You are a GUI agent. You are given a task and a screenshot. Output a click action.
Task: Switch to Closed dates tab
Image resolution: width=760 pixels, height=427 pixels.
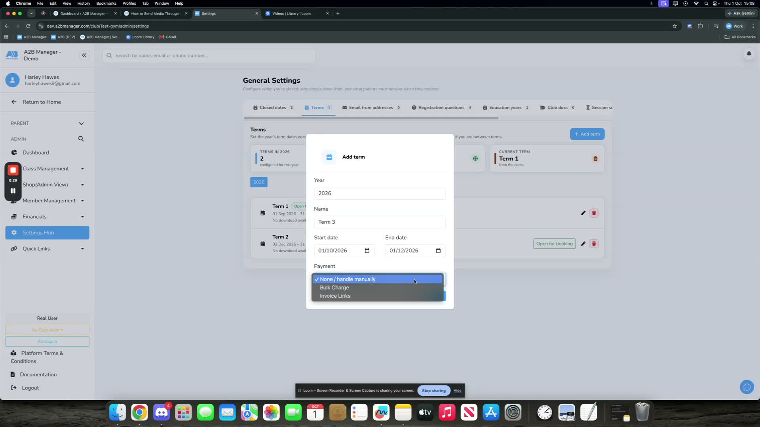tap(273, 108)
